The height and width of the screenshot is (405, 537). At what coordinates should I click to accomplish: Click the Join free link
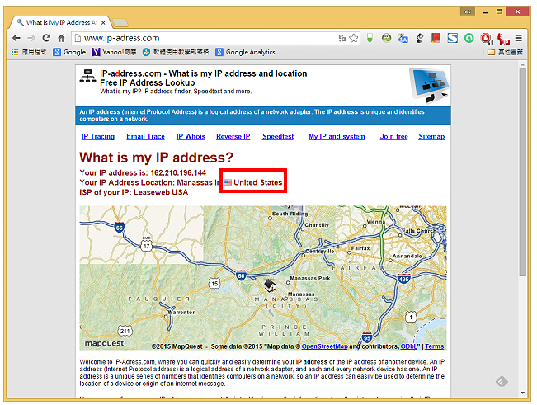[x=393, y=136]
